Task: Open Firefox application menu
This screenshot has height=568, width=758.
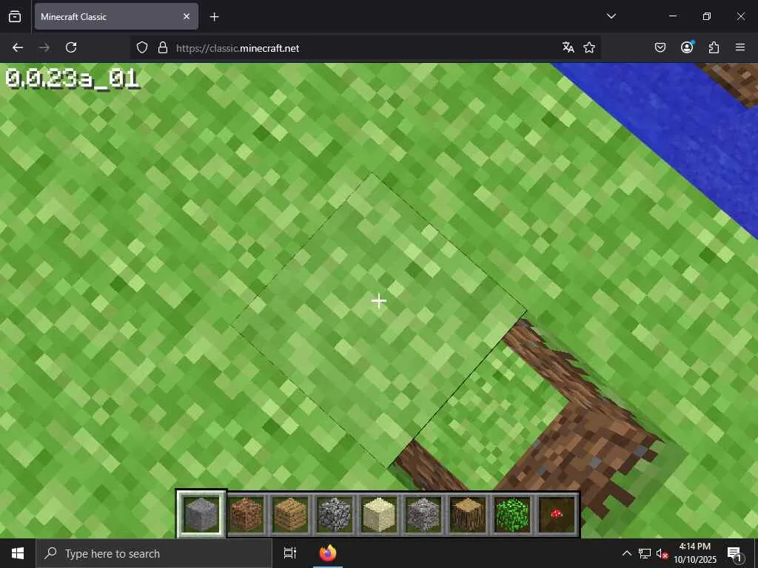Action: pos(740,47)
